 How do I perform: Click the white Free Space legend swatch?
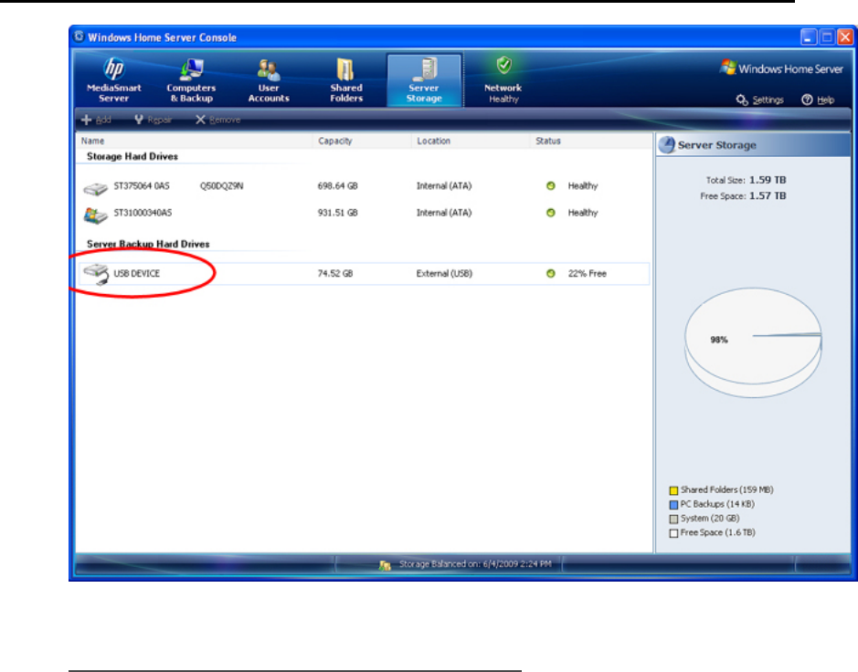pyautogui.click(x=673, y=533)
